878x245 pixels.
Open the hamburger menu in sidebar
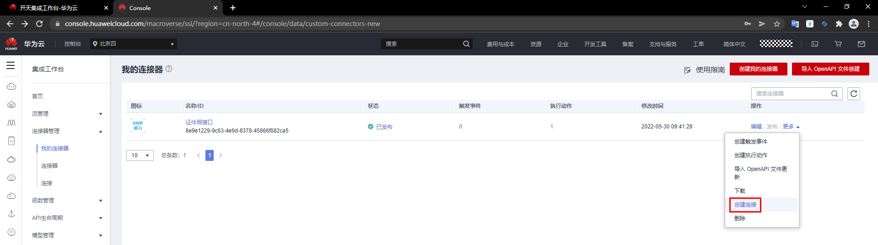click(x=11, y=65)
